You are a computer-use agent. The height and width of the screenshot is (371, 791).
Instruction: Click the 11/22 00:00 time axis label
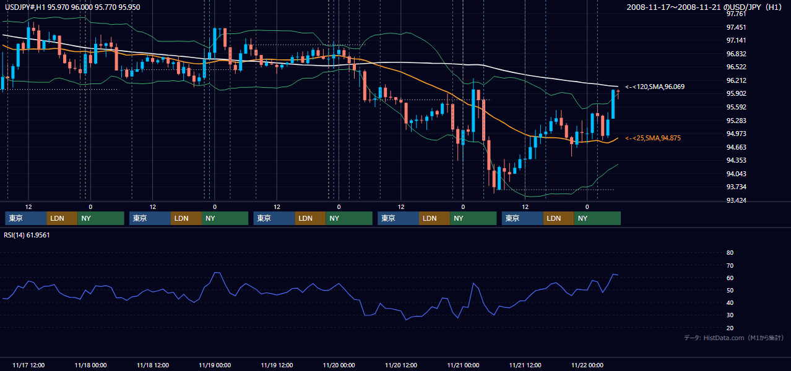[x=587, y=365]
